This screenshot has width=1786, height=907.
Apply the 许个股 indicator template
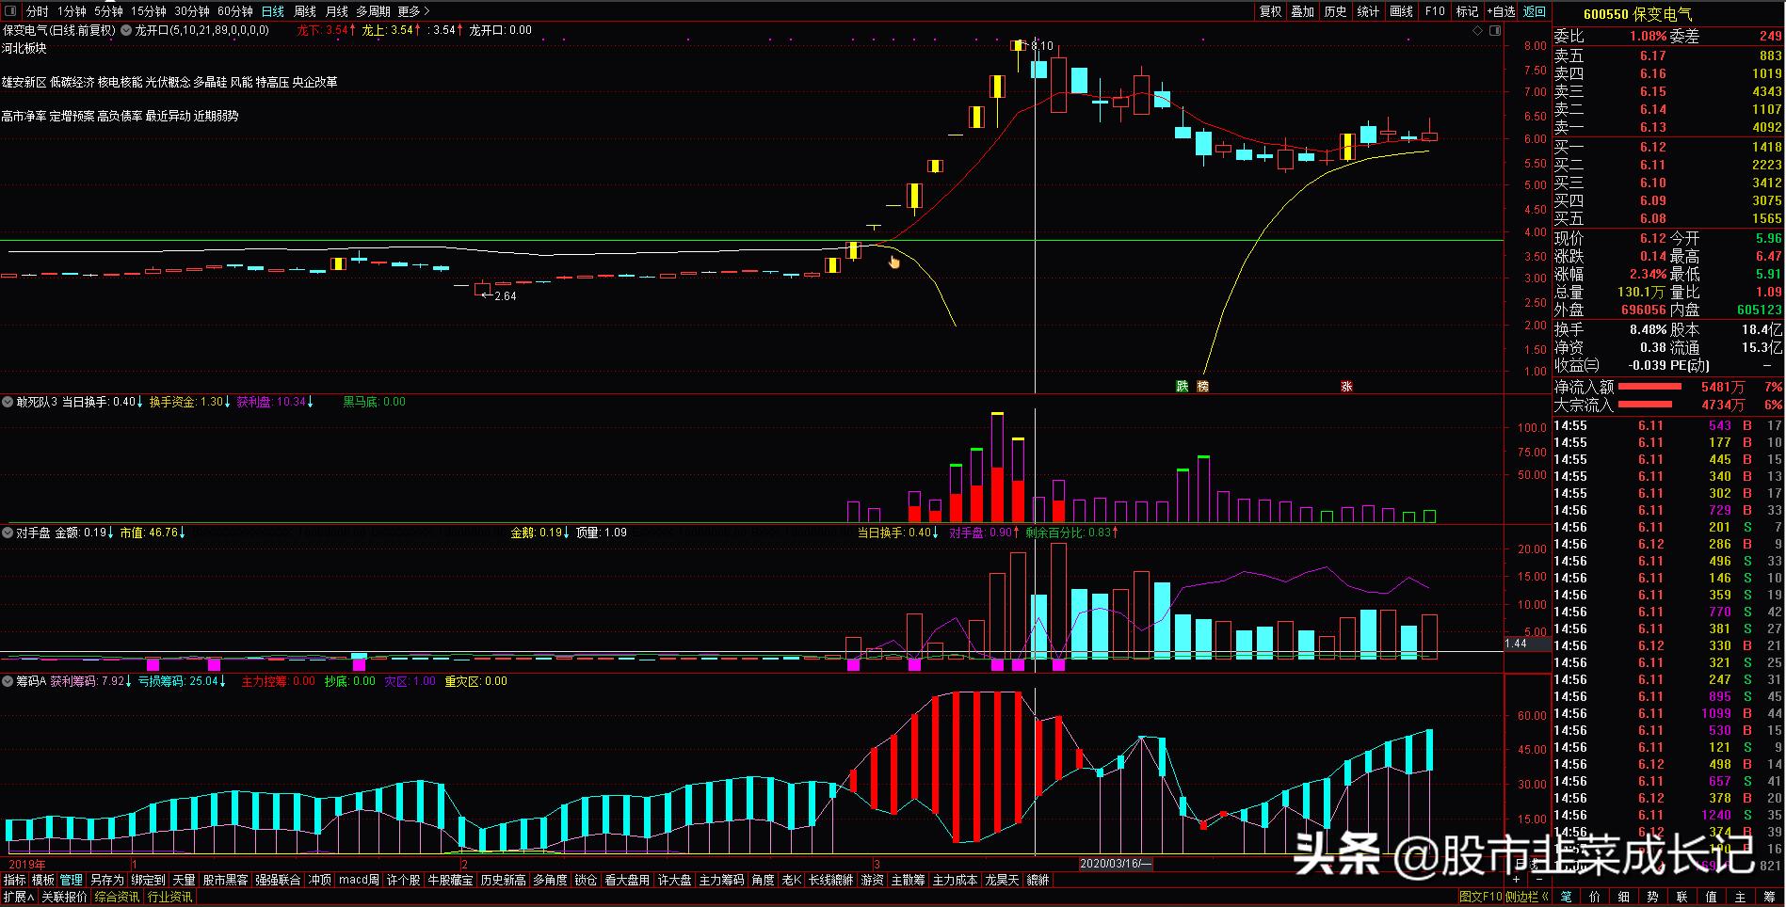pos(403,880)
